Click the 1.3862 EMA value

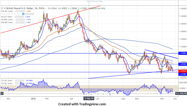(28, 11)
